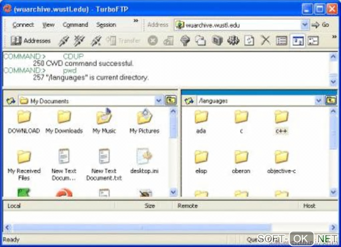Select the My Received Files folder
Image resolution: width=341 pixels, height=247 pixels.
pyautogui.click(x=24, y=166)
